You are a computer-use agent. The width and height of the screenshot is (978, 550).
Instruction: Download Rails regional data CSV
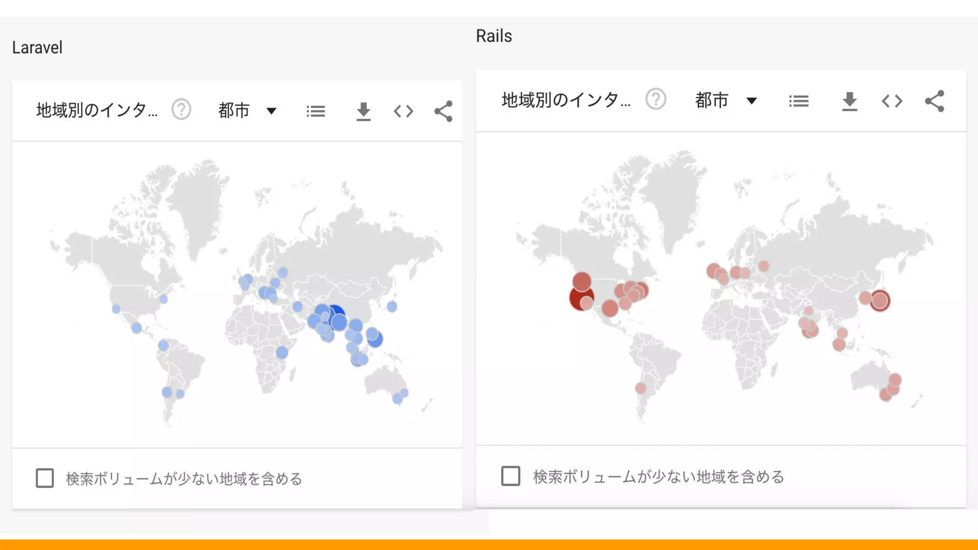point(850,101)
